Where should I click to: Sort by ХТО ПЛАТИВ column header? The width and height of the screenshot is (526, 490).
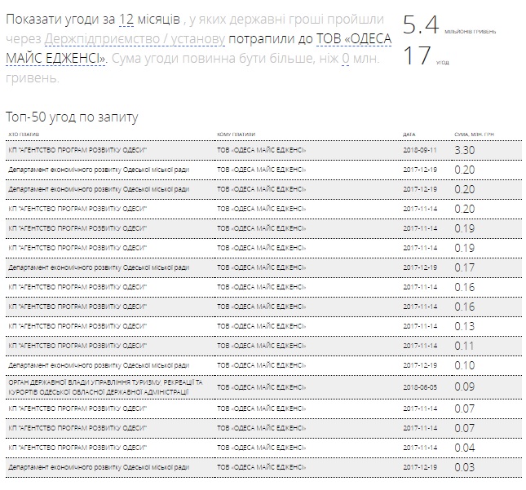pos(24,135)
